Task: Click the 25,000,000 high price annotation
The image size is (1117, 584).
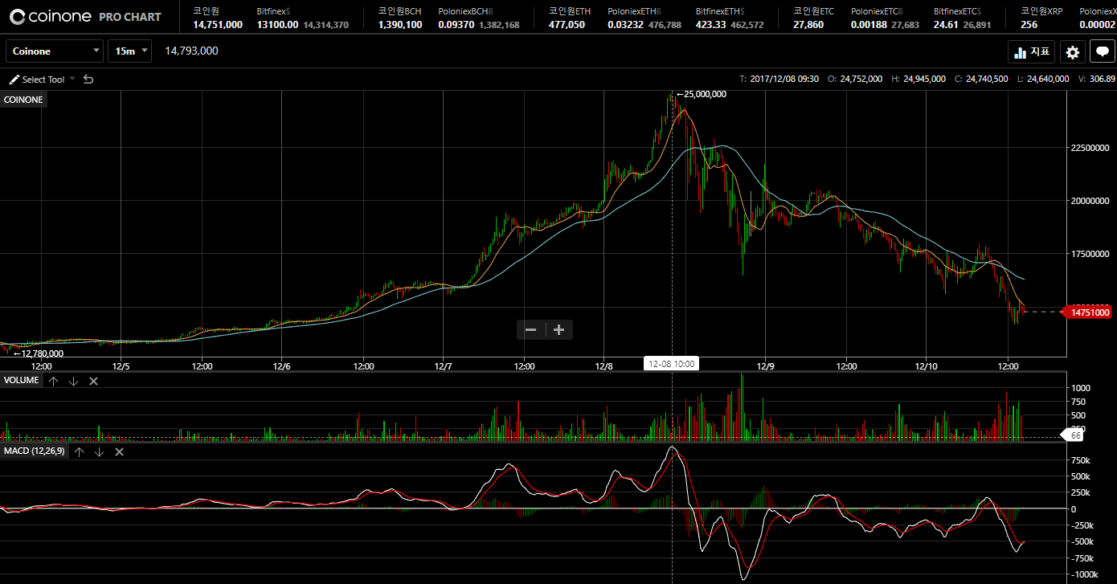Action: pos(702,94)
